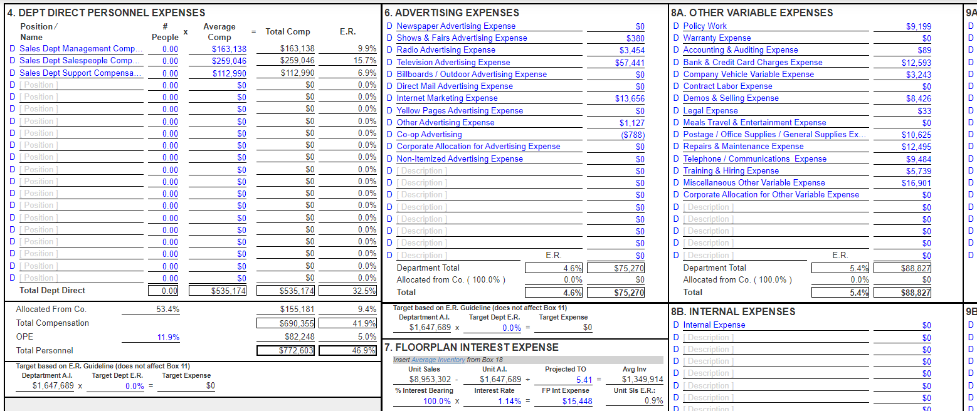Image resolution: width=977 pixels, height=411 pixels.
Task: Open Non-Itemized Advertising Expense link
Action: tap(460, 159)
